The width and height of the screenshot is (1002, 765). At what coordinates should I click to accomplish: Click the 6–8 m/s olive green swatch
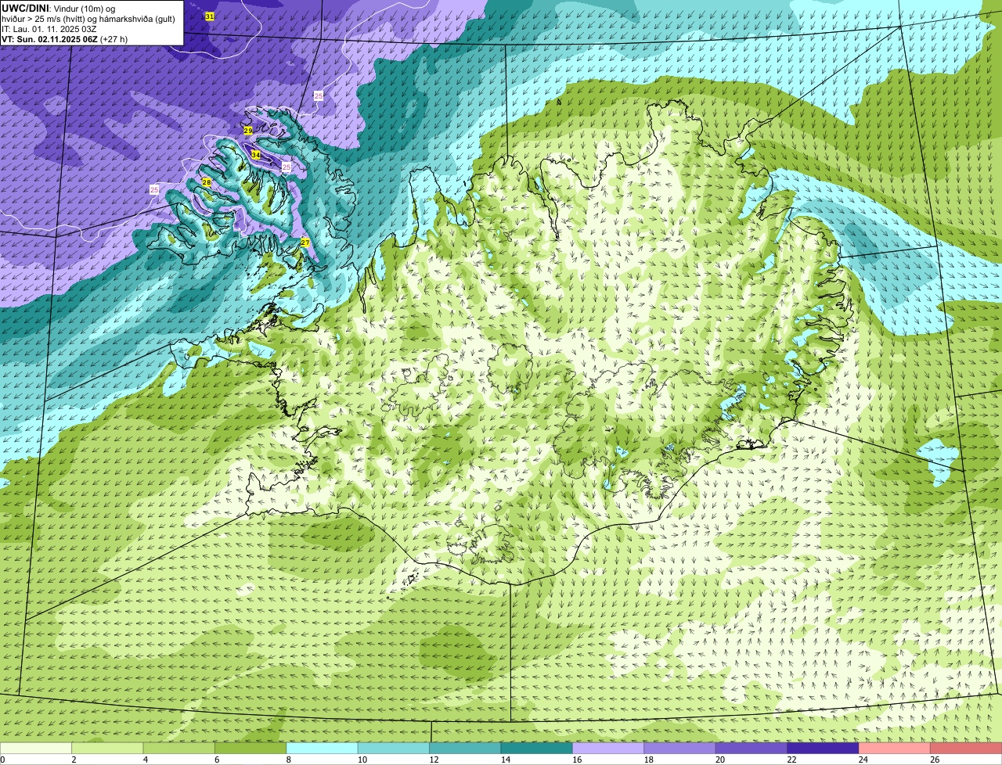[x=250, y=748]
